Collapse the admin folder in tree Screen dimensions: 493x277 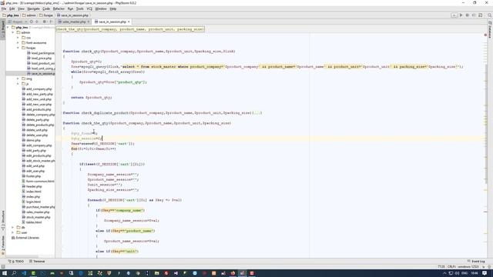(x=13, y=32)
